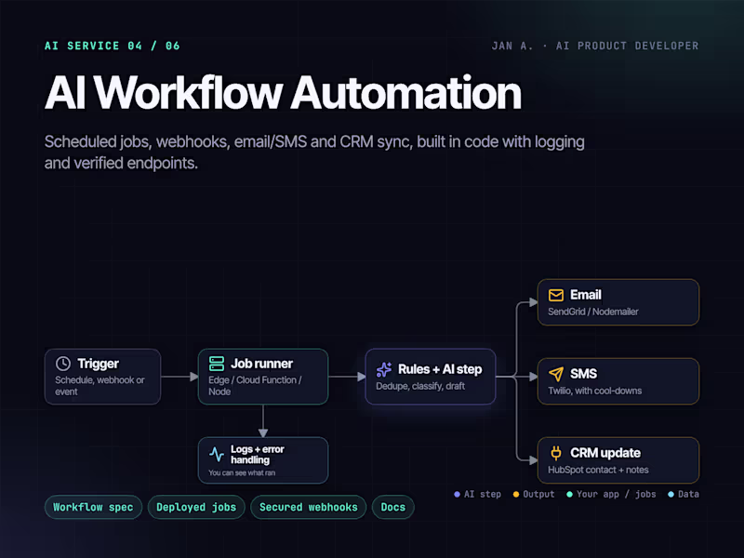744x558 pixels.
Task: Click 'Schedule, webhook or event' text
Action: pos(100,386)
